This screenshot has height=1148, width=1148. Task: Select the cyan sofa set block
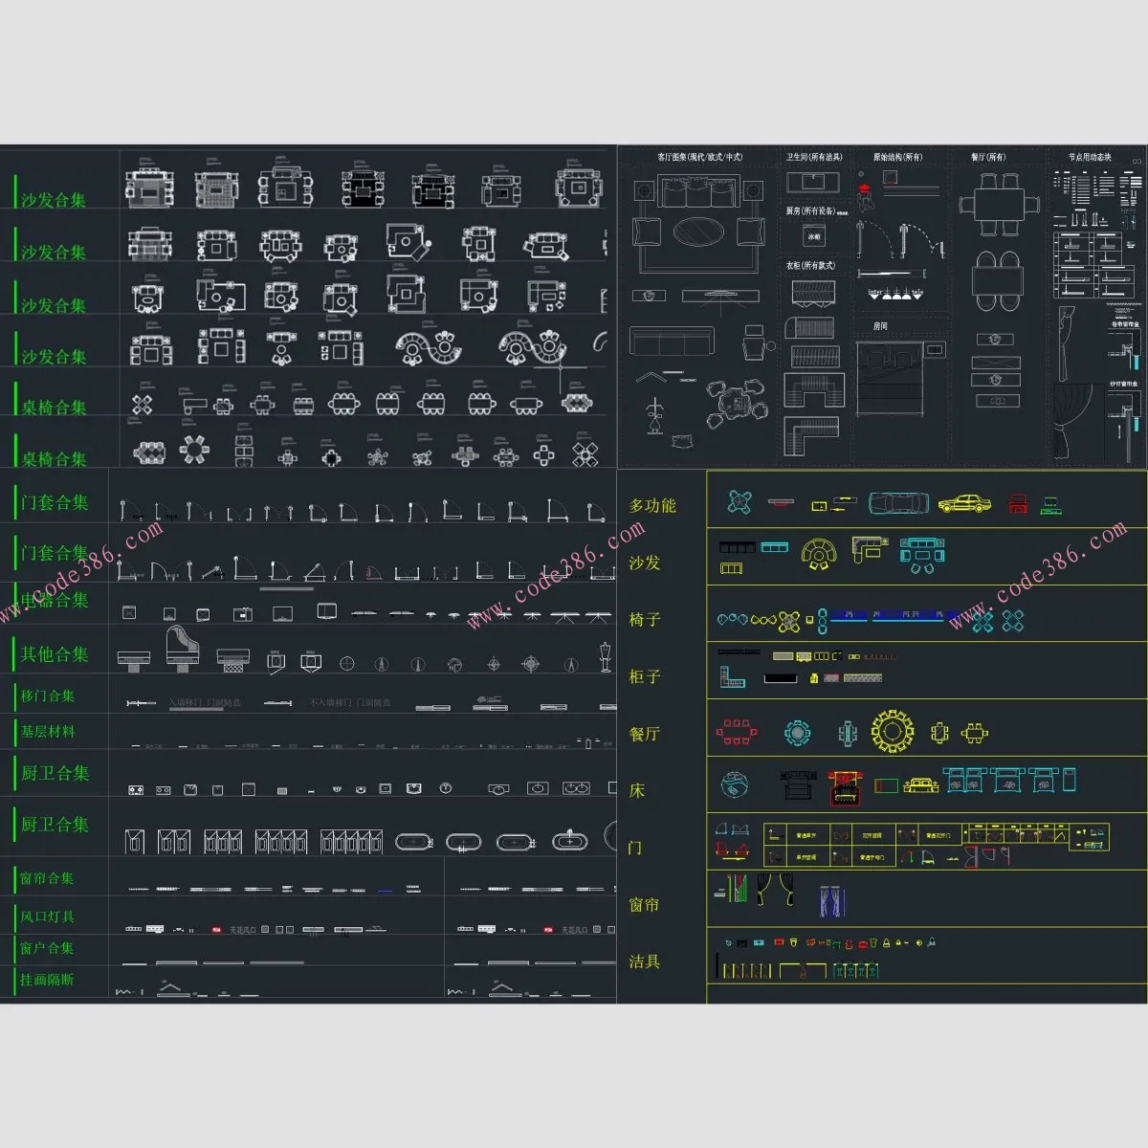[922, 554]
